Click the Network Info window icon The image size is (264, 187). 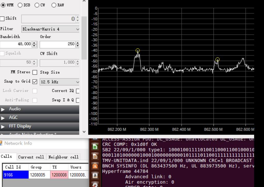1,143
